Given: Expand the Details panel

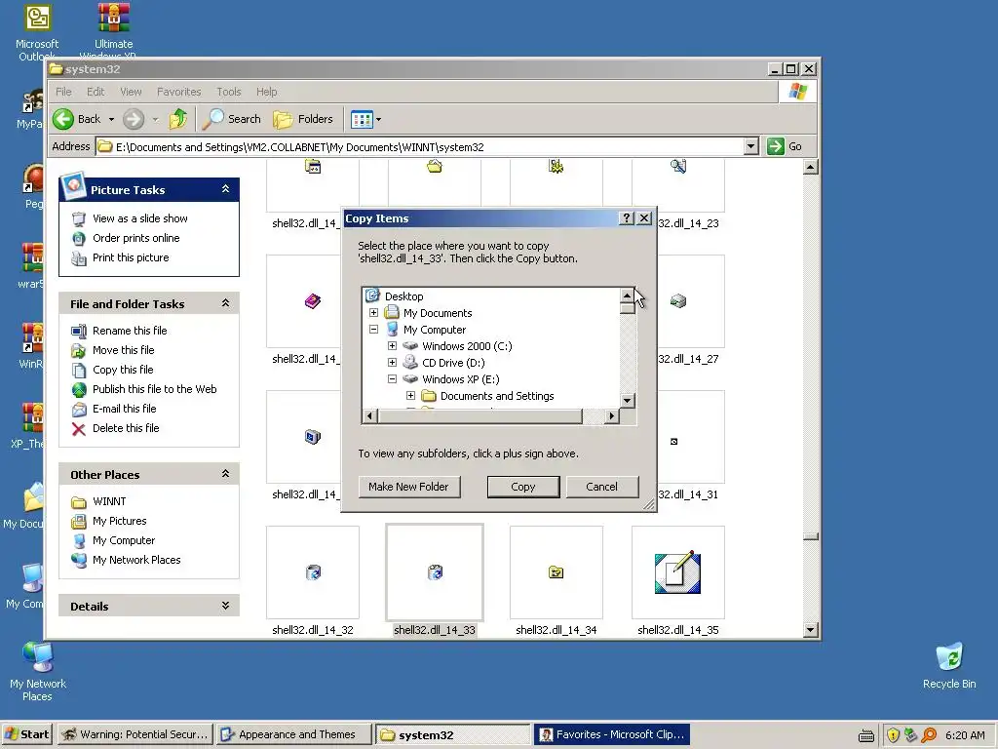Looking at the screenshot, I should point(225,606).
